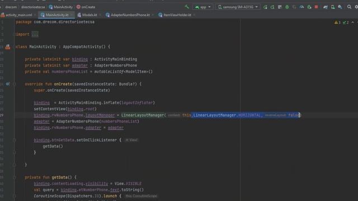Click the MainActivity class name
The width and height of the screenshot is (358, 201).
click(43, 47)
